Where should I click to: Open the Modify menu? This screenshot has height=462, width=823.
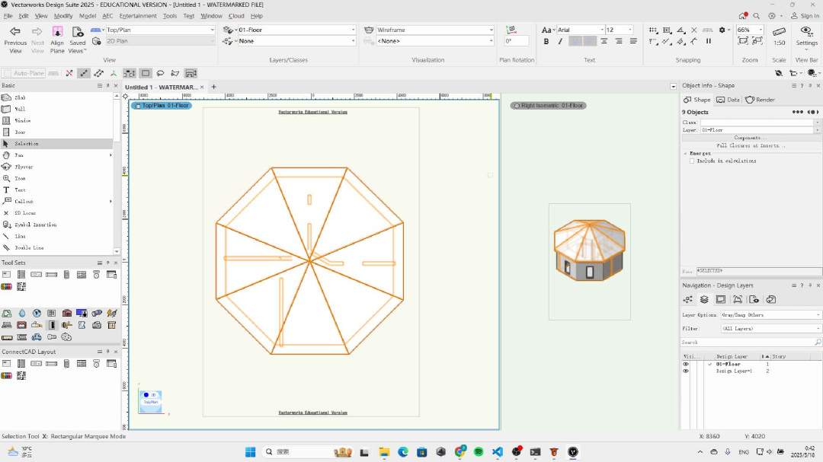63,15
